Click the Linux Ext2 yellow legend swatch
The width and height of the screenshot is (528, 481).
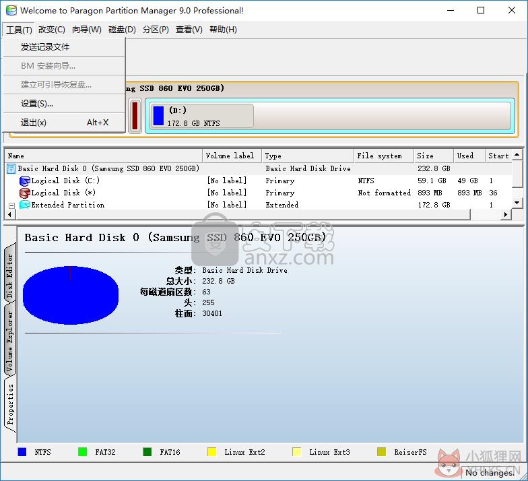click(x=211, y=452)
